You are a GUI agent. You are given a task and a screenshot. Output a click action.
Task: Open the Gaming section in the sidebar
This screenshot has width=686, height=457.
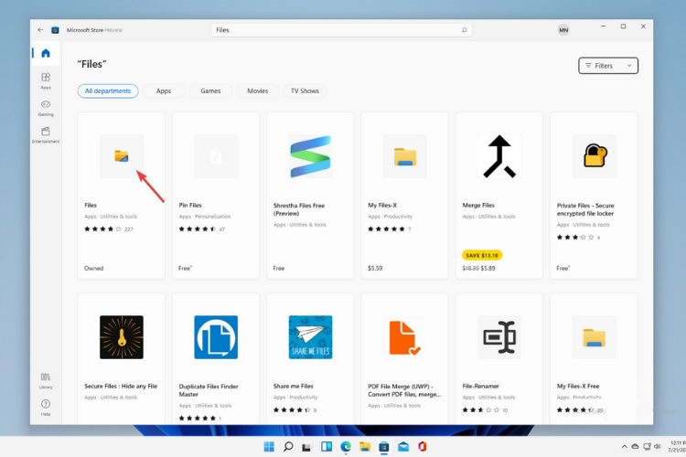click(46, 108)
